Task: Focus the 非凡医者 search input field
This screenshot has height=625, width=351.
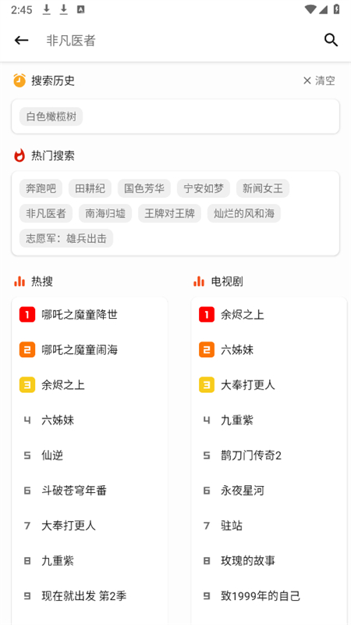Action: pyautogui.click(x=179, y=41)
